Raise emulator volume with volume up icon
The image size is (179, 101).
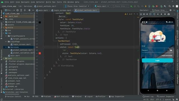(144, 14)
